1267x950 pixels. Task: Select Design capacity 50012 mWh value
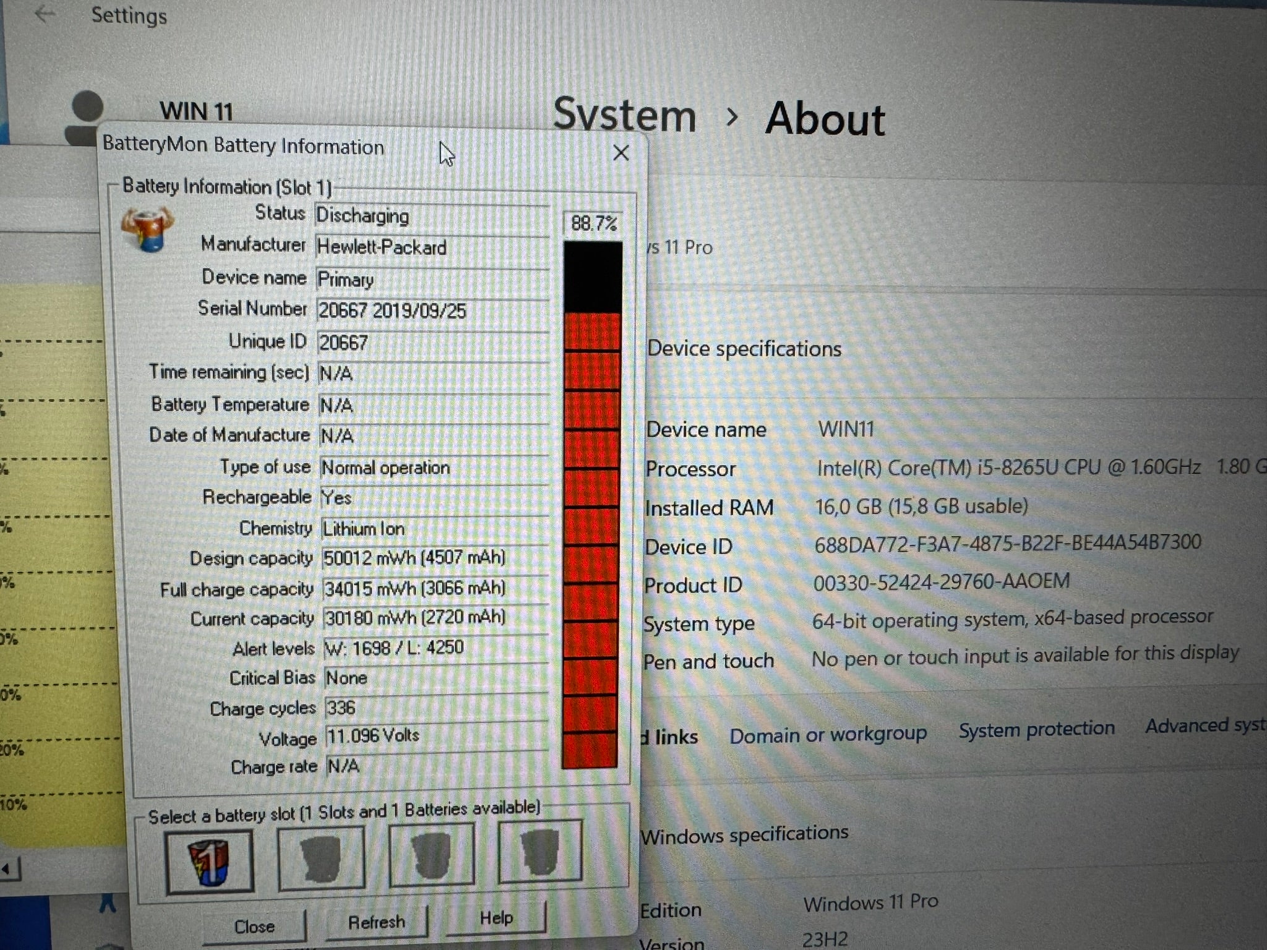click(436, 558)
